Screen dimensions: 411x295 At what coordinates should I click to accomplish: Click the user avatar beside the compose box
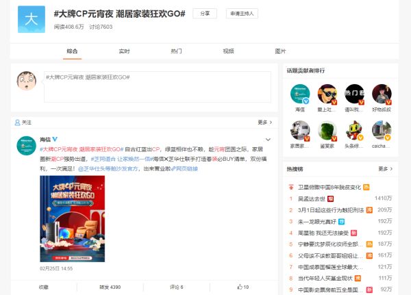(x=26, y=81)
